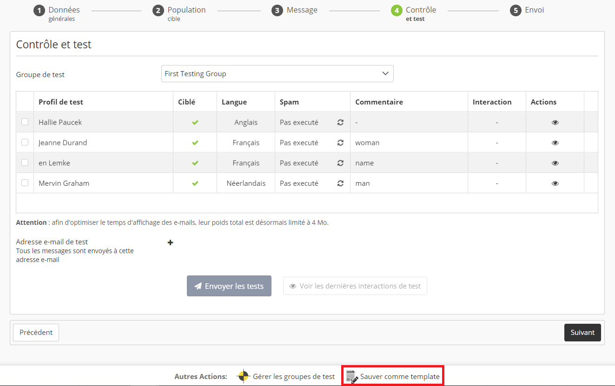This screenshot has width=615, height=386.
Task: Open Gérer les groupes de test
Action: (286, 376)
